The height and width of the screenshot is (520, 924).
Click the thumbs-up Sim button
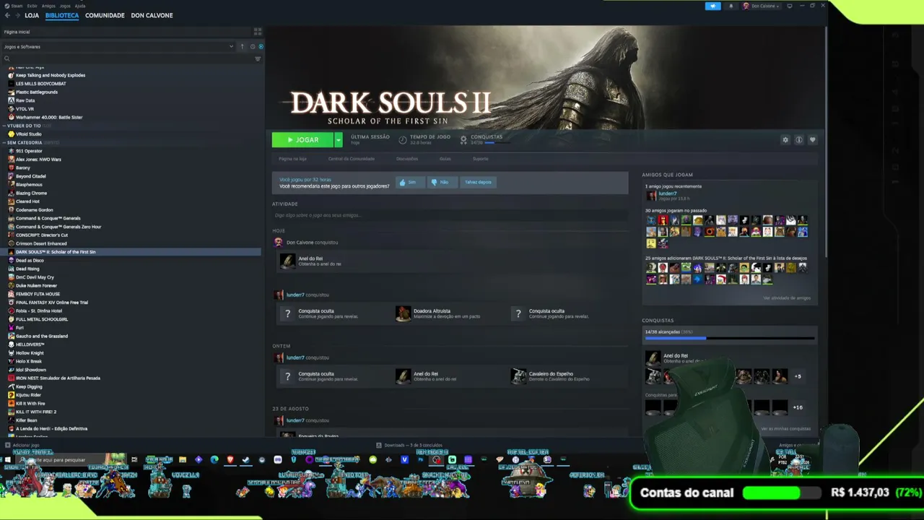point(409,182)
